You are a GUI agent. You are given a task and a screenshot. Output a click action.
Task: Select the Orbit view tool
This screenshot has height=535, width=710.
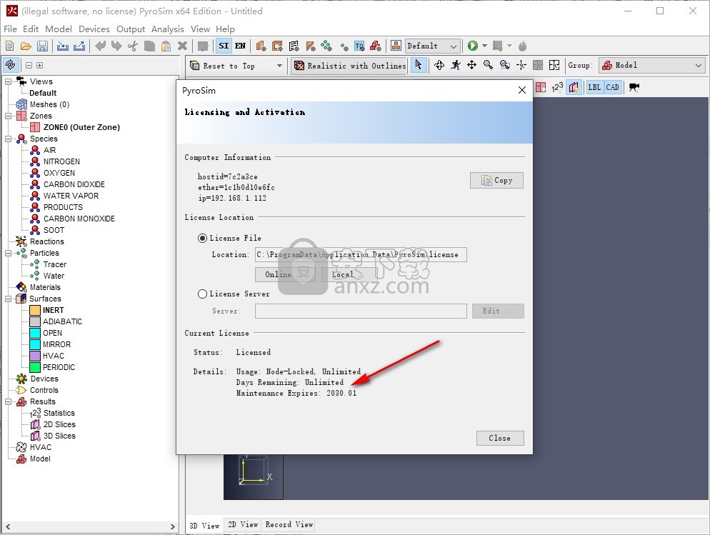tap(439, 65)
